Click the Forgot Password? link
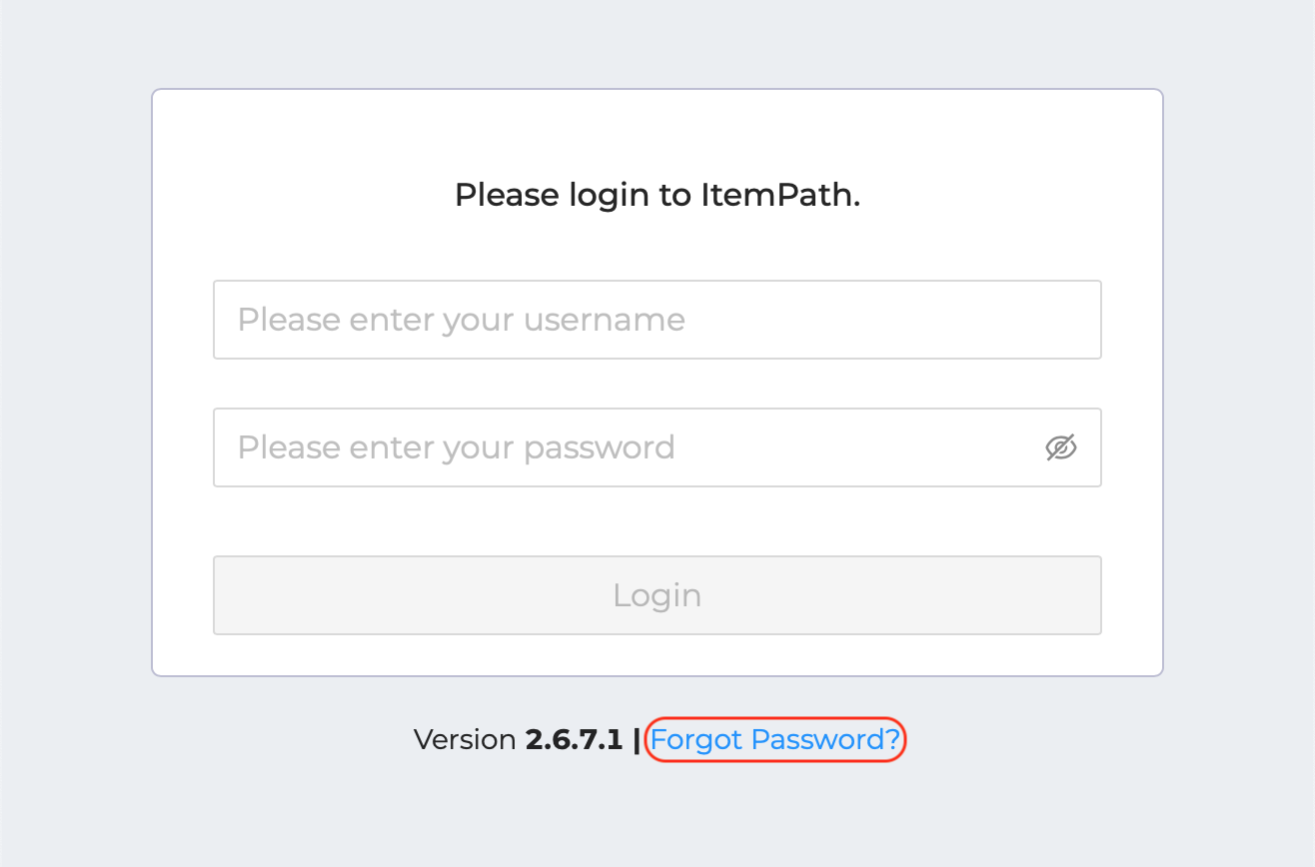The height and width of the screenshot is (867, 1315). [775, 739]
